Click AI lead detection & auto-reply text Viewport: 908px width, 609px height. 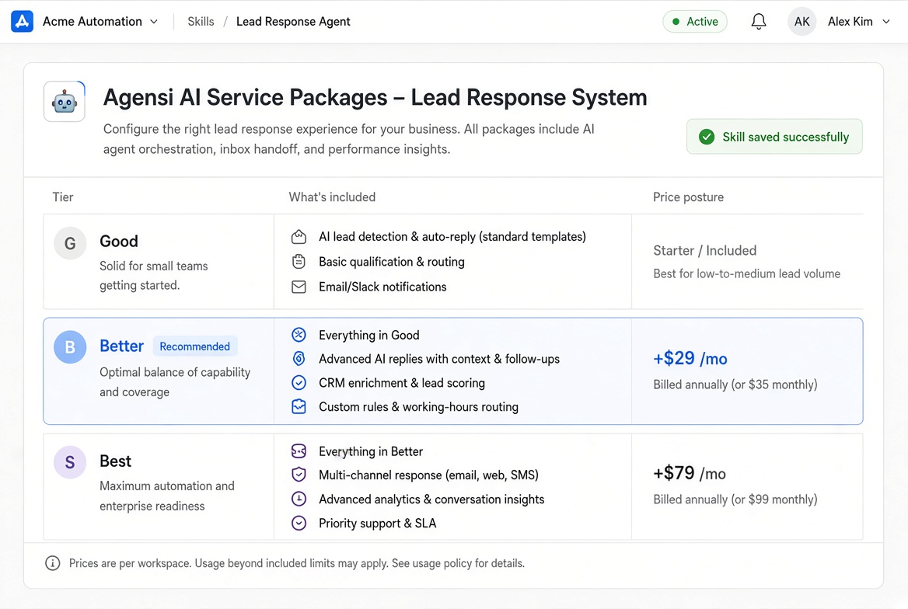click(x=452, y=237)
